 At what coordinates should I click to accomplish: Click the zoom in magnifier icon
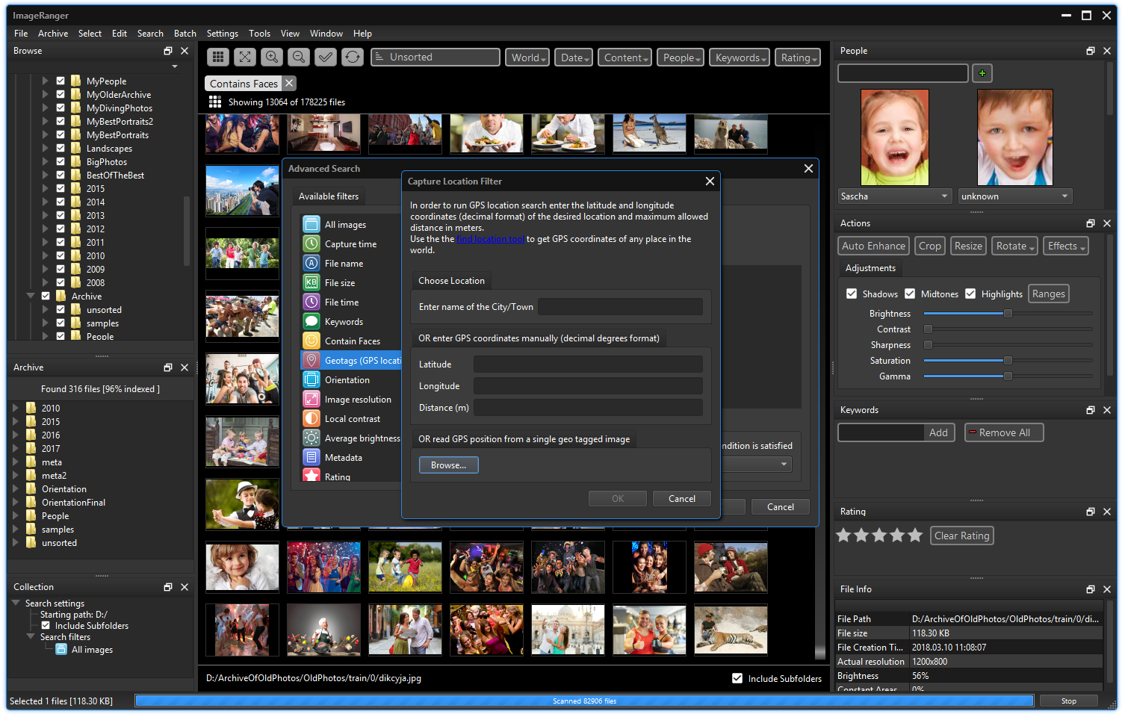272,57
